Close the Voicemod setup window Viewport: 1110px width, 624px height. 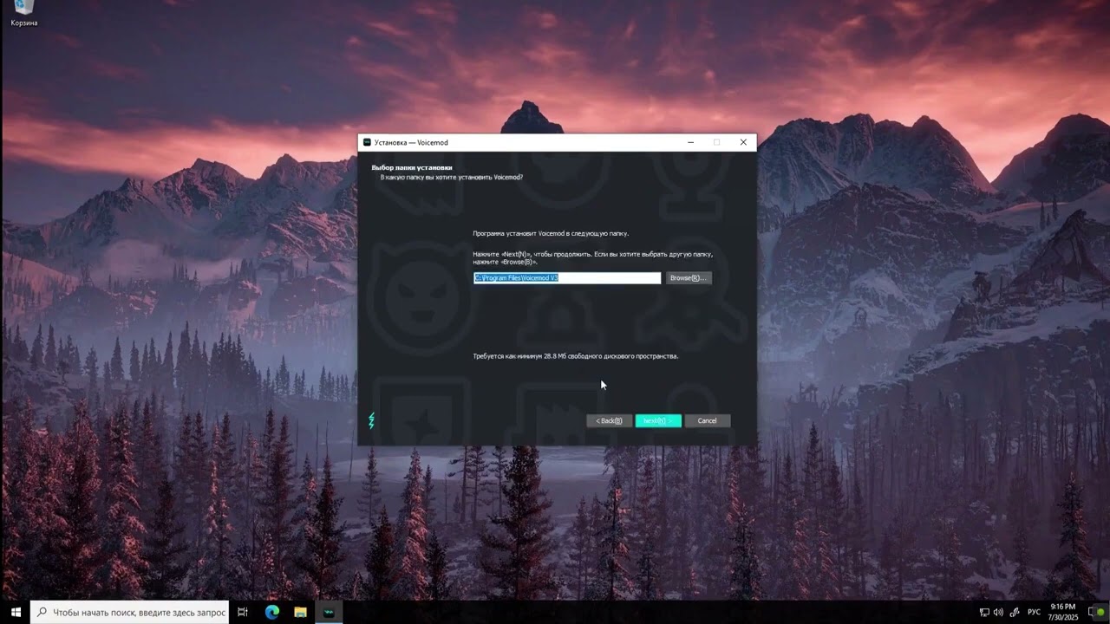click(x=743, y=142)
